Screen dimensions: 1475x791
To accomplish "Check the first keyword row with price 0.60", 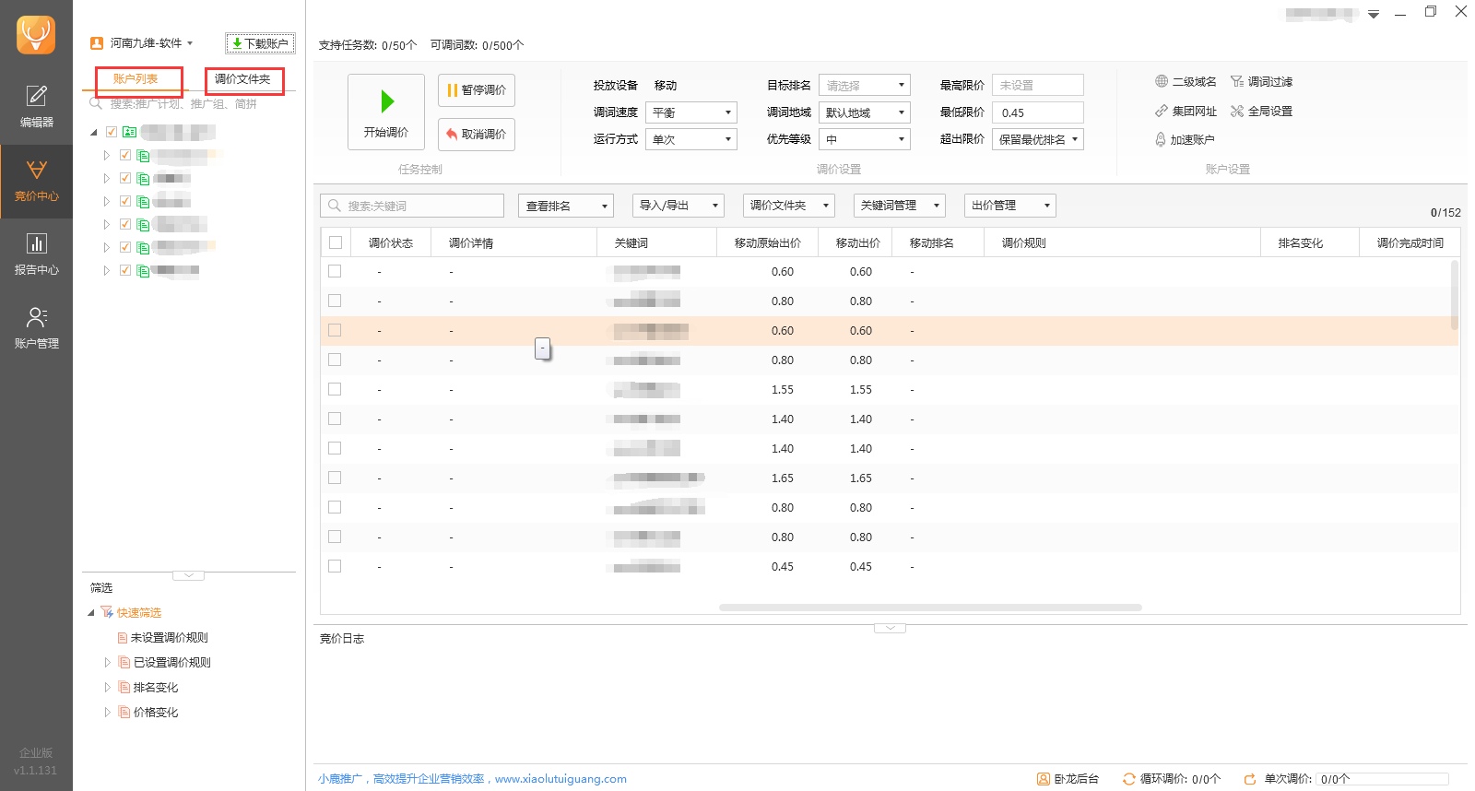I will (x=335, y=271).
